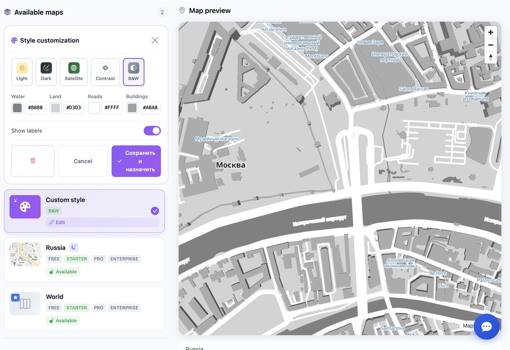Click the Custom style palette icon
The image size is (510, 350).
point(25,207)
